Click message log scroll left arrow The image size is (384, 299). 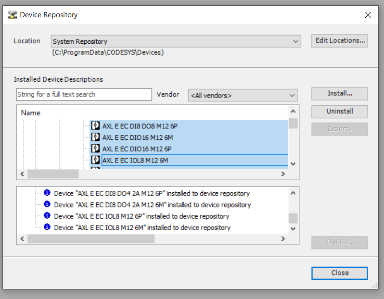[x=22, y=238]
